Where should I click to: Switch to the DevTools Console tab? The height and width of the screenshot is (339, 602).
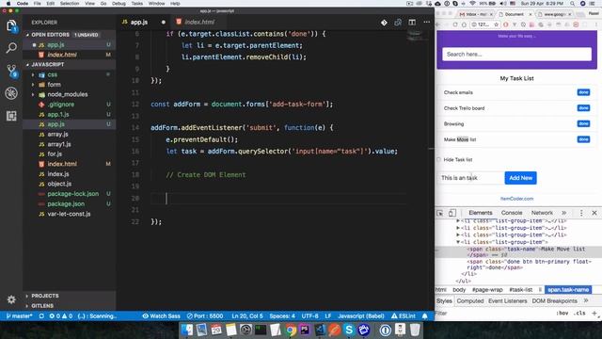(512, 213)
